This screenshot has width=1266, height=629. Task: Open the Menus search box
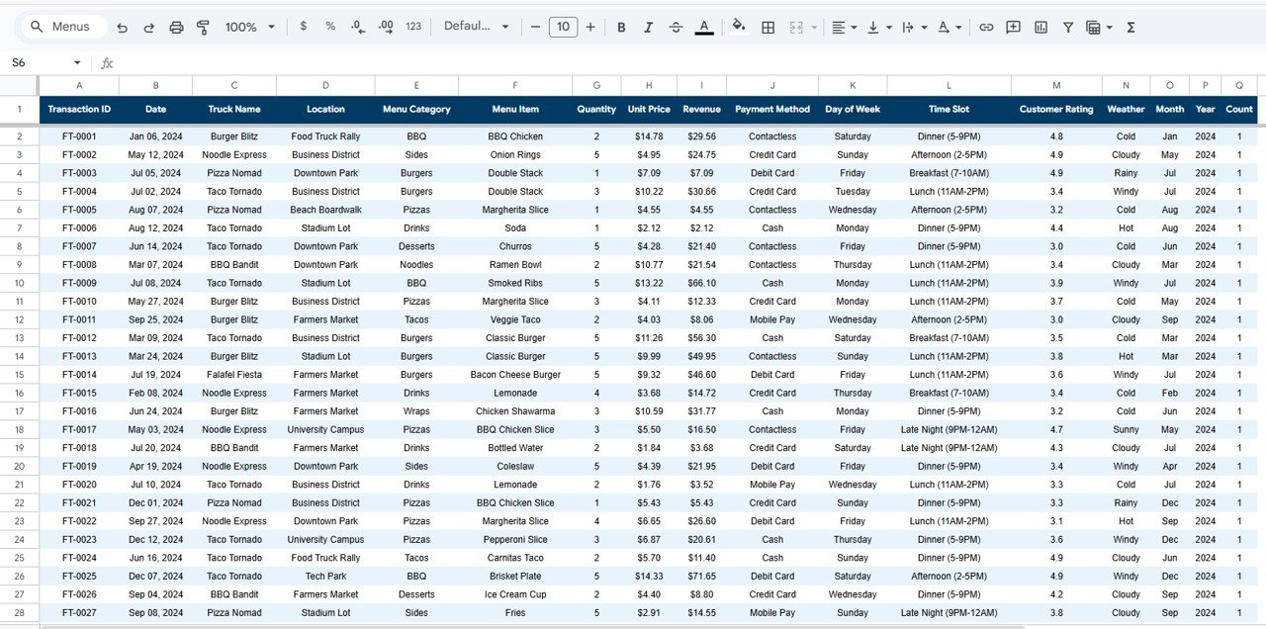click(61, 27)
